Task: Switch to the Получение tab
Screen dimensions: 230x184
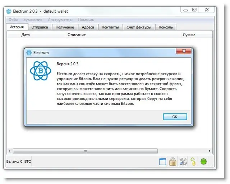Action: pyautogui.click(x=65, y=27)
